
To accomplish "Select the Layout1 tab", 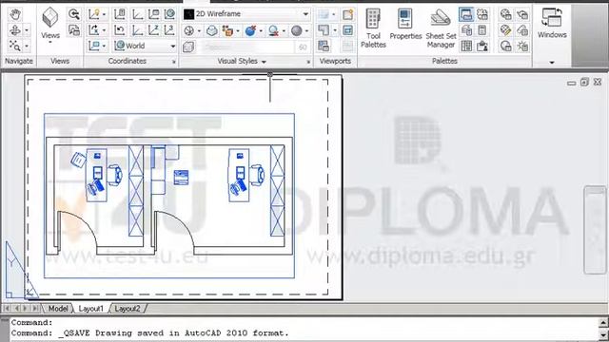I will pos(91,309).
